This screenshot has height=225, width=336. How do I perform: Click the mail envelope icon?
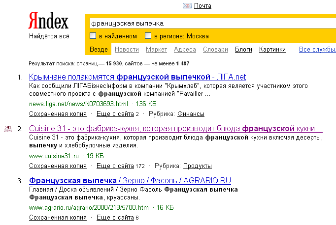[187, 6]
